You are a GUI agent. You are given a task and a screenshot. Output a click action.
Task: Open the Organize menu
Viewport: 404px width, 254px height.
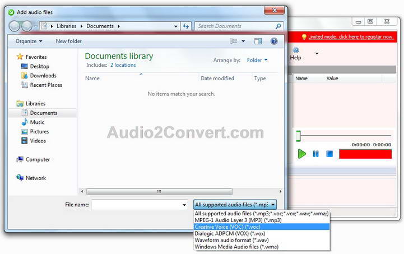click(29, 41)
